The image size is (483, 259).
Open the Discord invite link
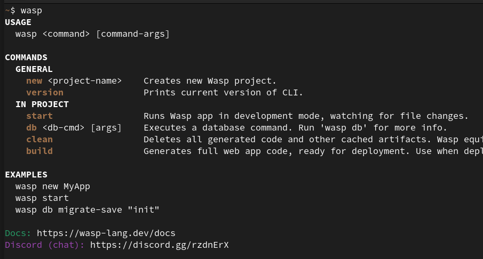coord(159,245)
